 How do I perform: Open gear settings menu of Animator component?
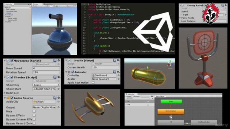pos(118,72)
